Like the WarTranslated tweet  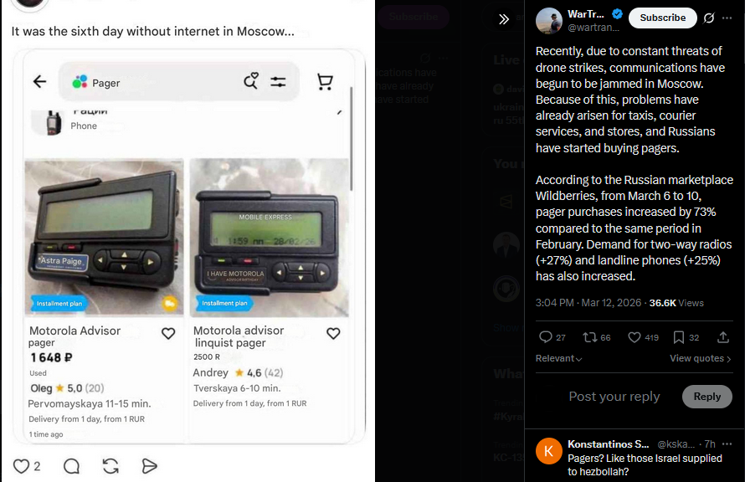click(x=635, y=337)
